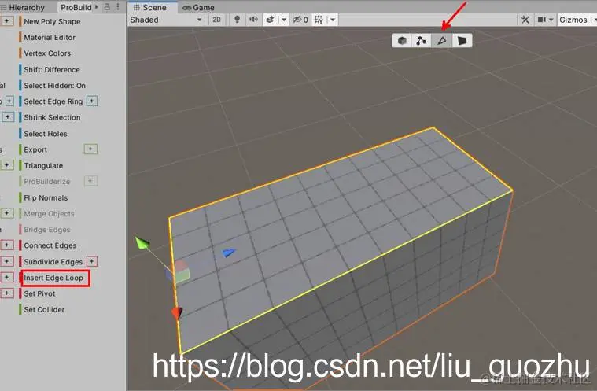Click the Gizmos button
597x391 pixels.
click(x=573, y=20)
